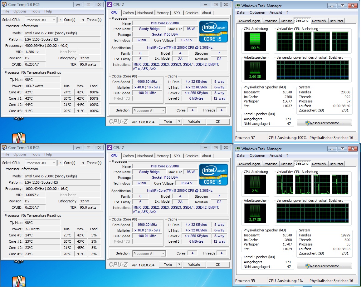361x287 pixels.
Task: Click the CPU-Z 'Z' title icon in the lower window
Action: coord(110,147)
